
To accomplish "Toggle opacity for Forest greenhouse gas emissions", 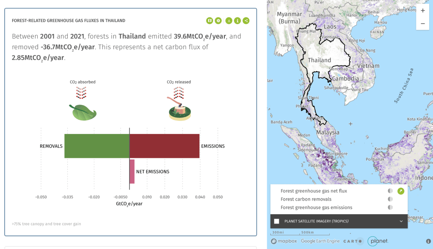I will pos(390,207).
